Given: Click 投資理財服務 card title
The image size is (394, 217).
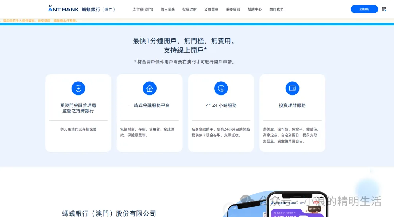Looking at the screenshot, I should (x=292, y=105).
